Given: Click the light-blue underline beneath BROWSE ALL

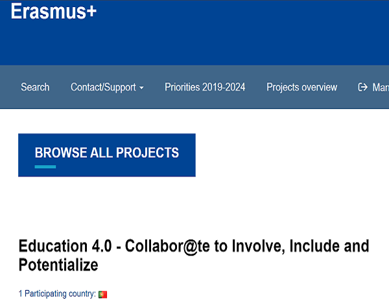Looking at the screenshot, I should (x=45, y=167).
